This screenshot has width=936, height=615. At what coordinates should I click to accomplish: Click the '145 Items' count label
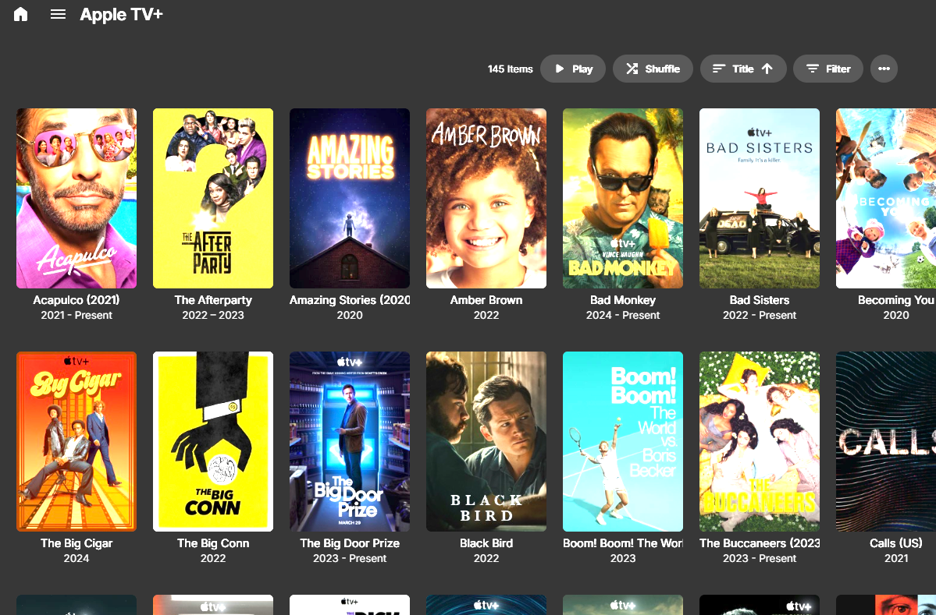click(x=511, y=69)
